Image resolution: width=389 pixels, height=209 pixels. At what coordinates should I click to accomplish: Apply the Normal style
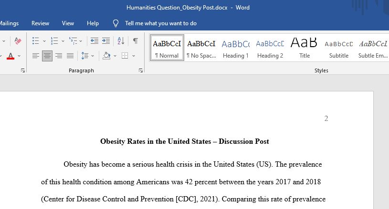(x=167, y=48)
